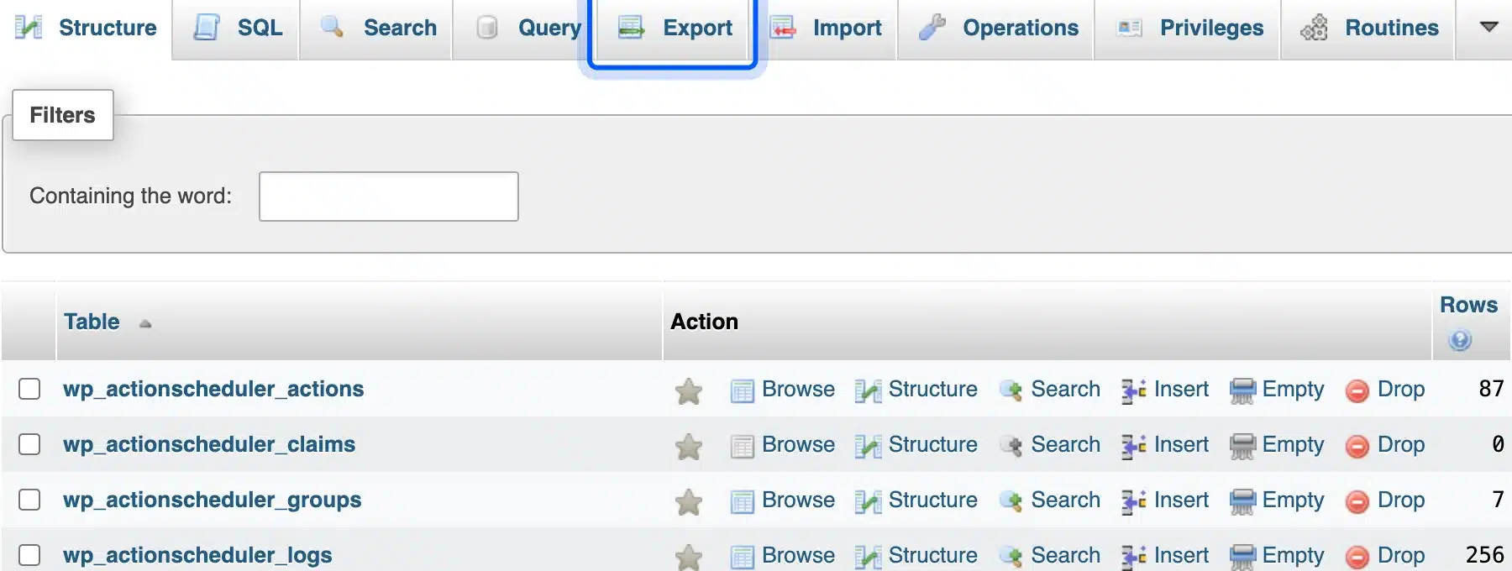
Task: Click Browse icon for wp_actionscheduler_groups
Action: (x=743, y=502)
